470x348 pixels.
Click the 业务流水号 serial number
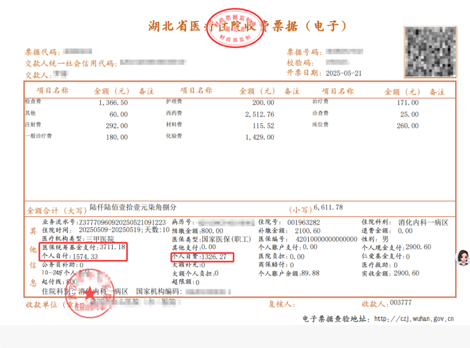tap(122, 222)
